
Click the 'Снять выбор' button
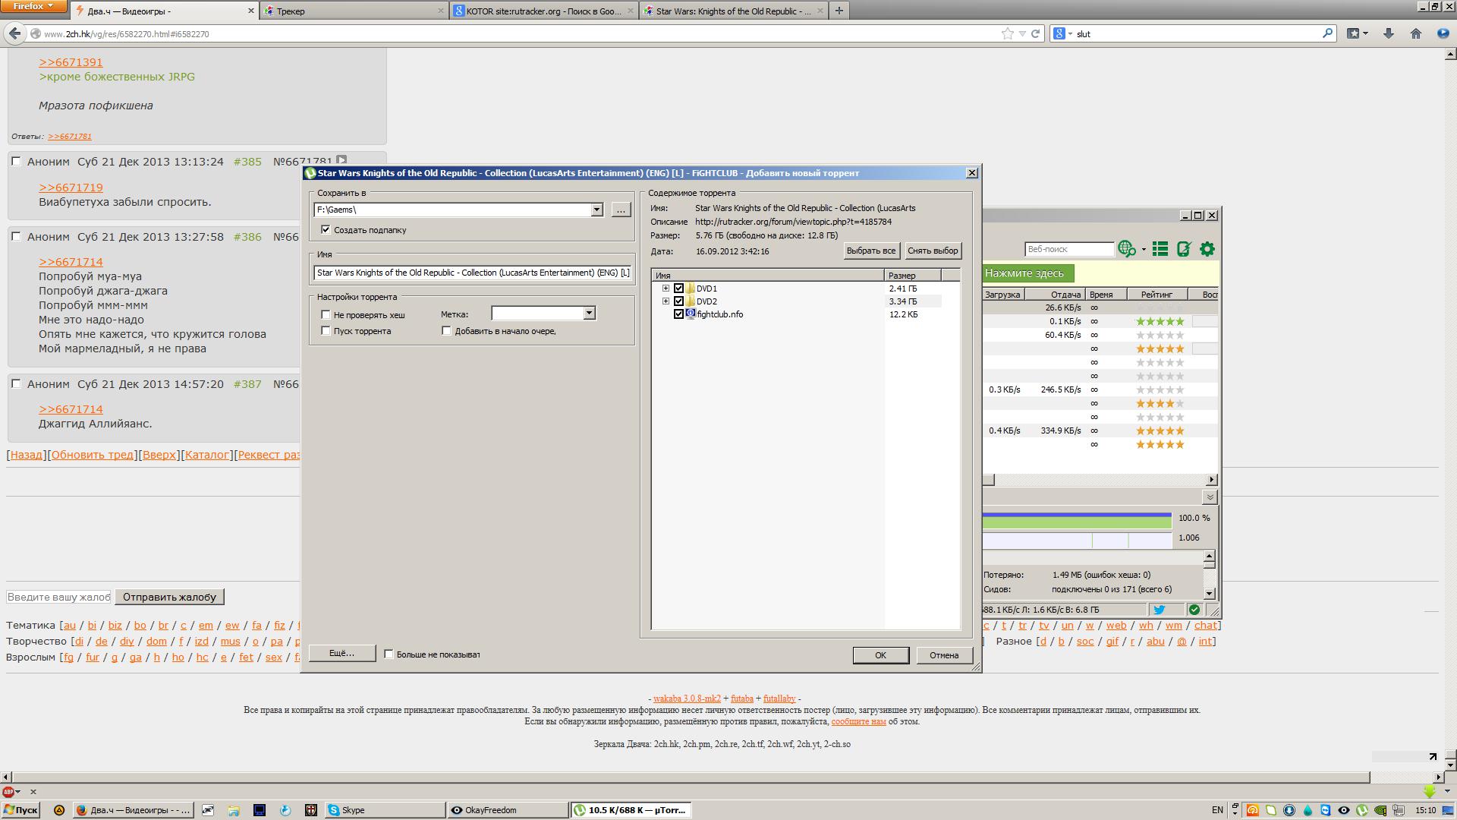933,251
